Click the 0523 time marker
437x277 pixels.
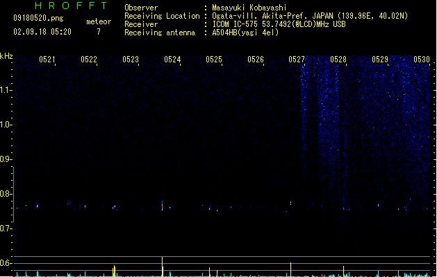point(131,60)
